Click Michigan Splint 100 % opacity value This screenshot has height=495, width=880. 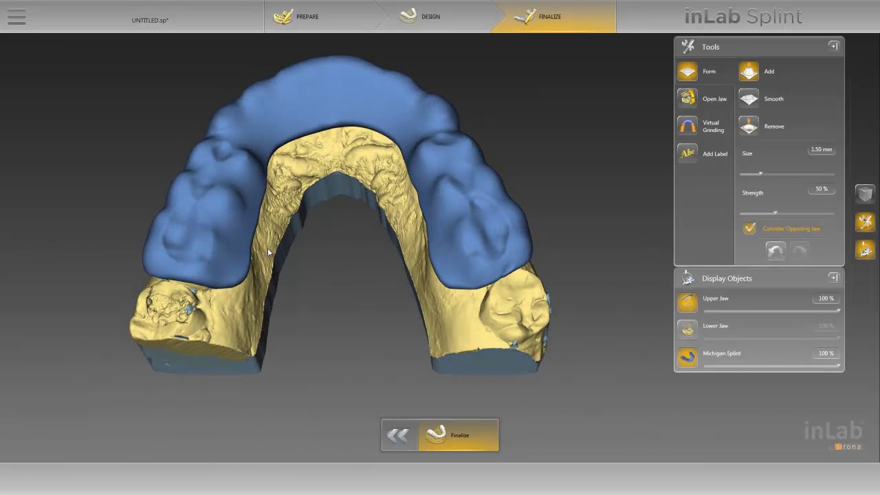click(826, 353)
